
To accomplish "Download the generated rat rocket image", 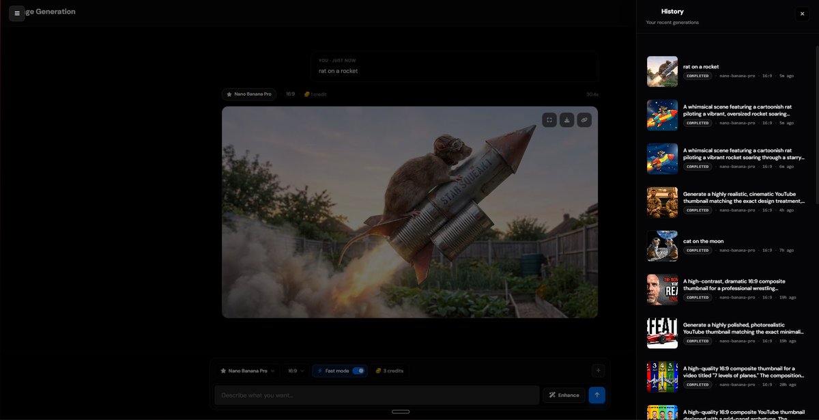I will point(566,120).
